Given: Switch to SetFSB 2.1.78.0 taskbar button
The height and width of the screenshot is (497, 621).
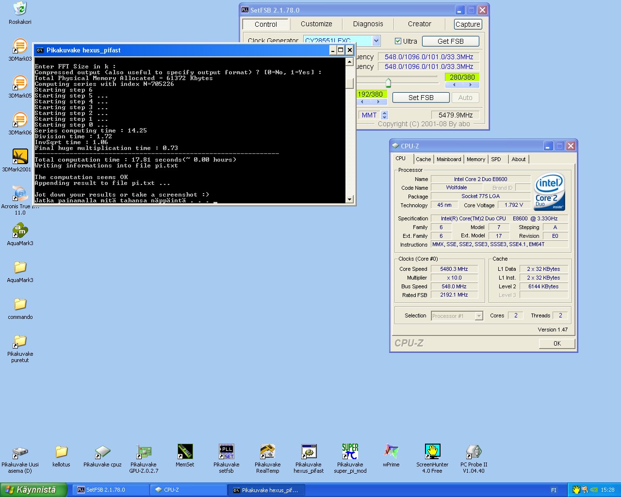Looking at the screenshot, I should [111, 490].
